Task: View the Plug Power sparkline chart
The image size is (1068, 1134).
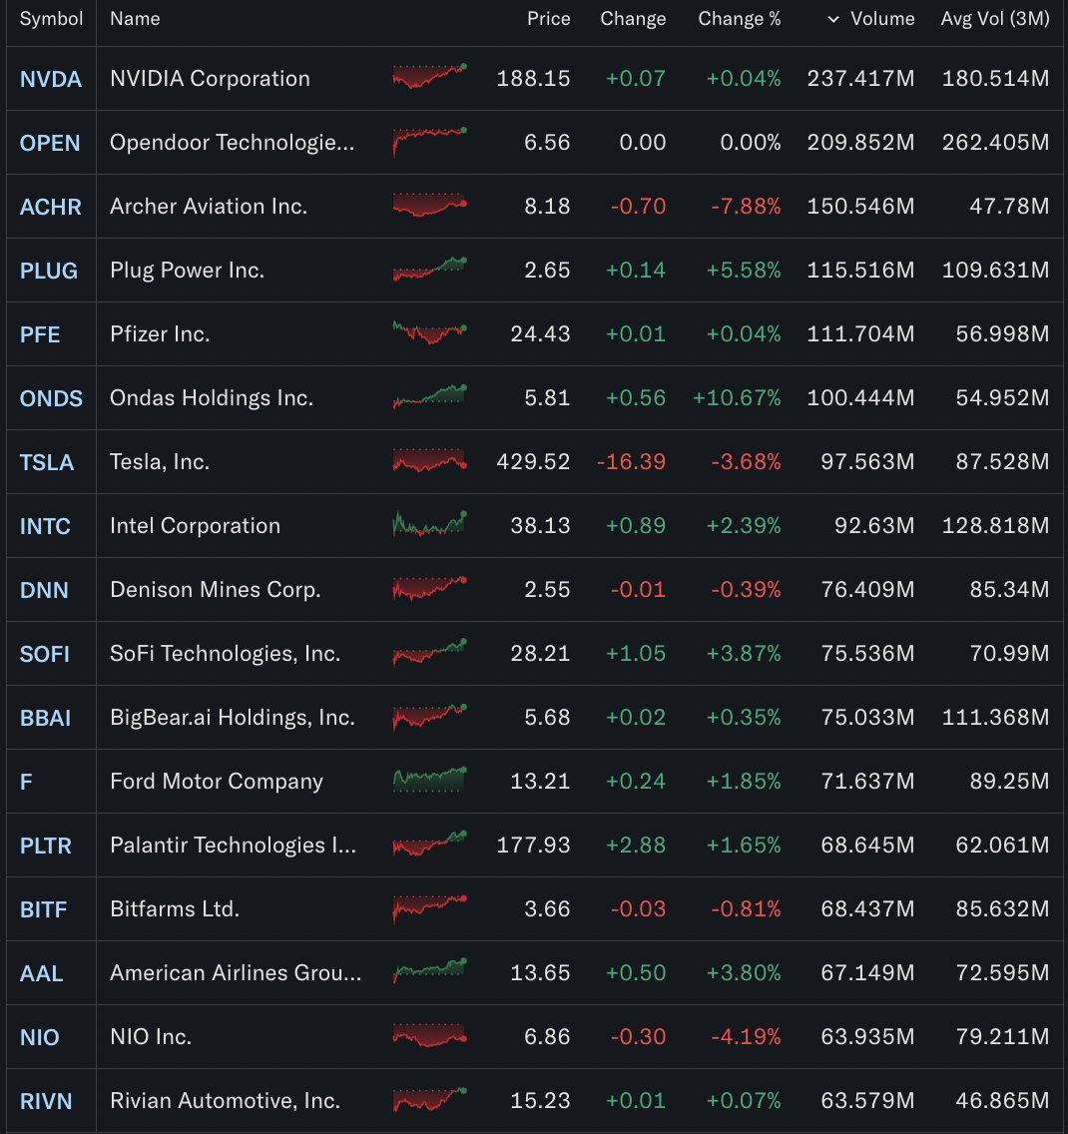Action: coord(429,270)
